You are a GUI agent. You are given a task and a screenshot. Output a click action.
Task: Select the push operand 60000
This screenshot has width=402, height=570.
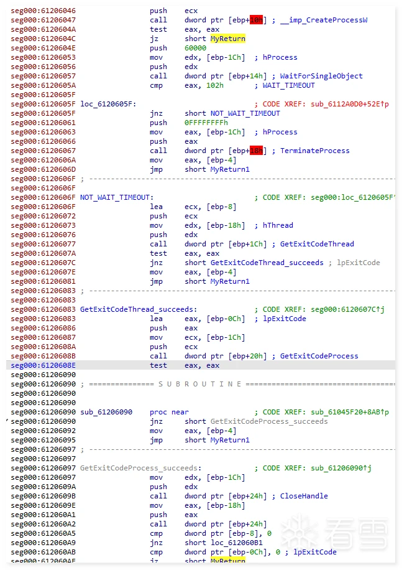[x=195, y=48]
